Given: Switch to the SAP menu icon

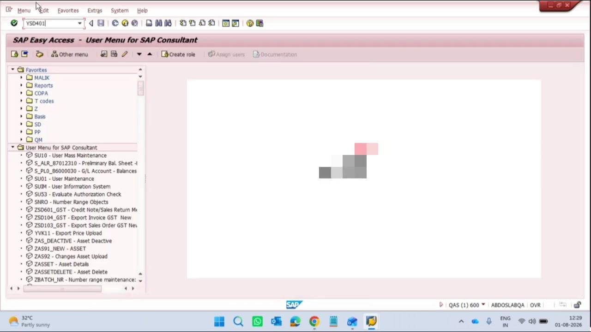Looking at the screenshot, I should (x=24, y=54).
